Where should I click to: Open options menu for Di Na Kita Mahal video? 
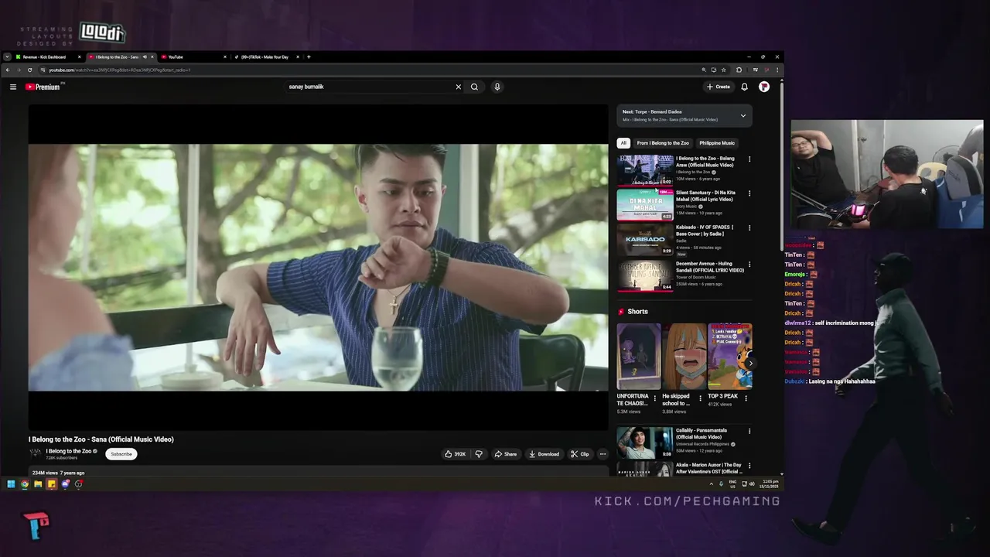[749, 193]
